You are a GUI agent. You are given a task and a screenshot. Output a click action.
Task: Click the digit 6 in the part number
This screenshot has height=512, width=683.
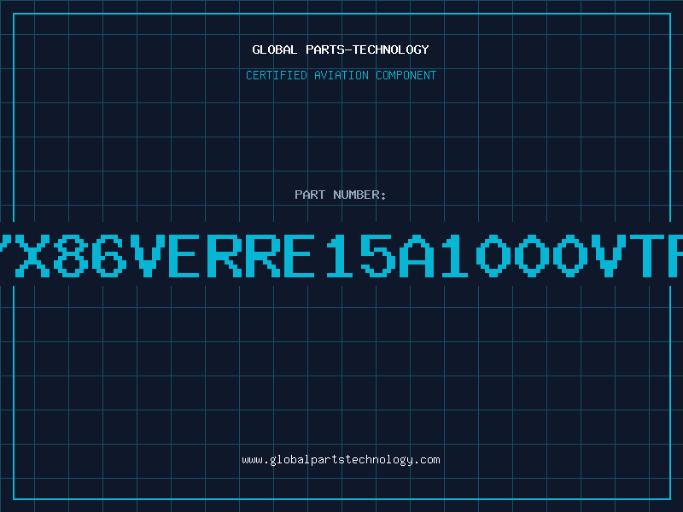(x=109, y=255)
